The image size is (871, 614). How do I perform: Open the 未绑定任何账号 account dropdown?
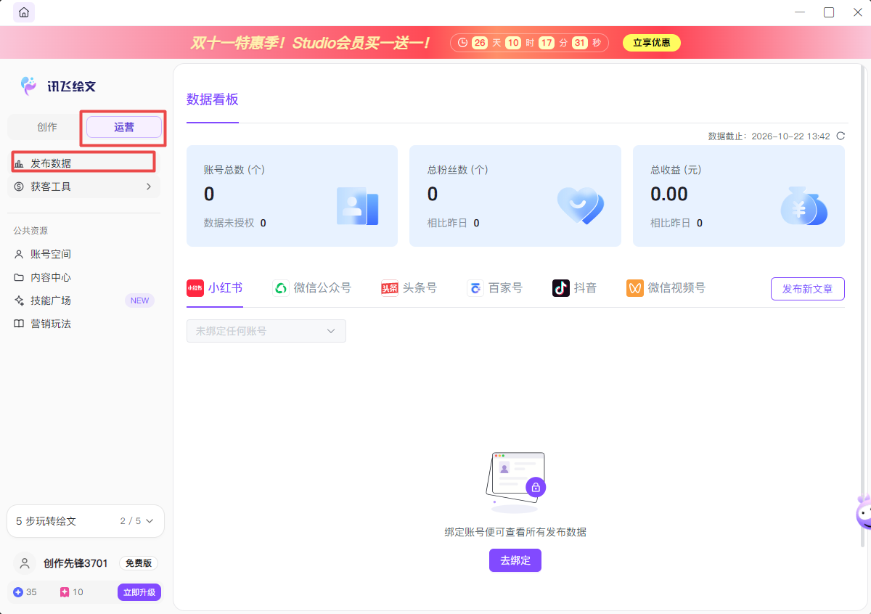[266, 331]
